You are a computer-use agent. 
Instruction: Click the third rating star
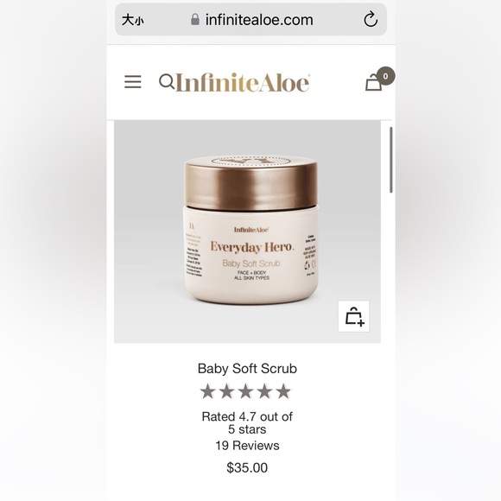(x=245, y=391)
